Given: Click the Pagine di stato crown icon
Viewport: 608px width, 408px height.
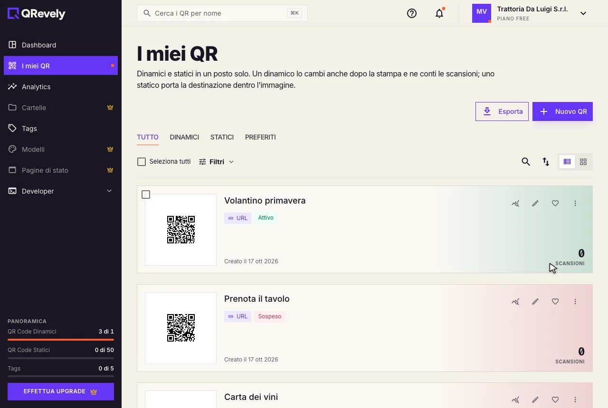Looking at the screenshot, I should tap(110, 170).
